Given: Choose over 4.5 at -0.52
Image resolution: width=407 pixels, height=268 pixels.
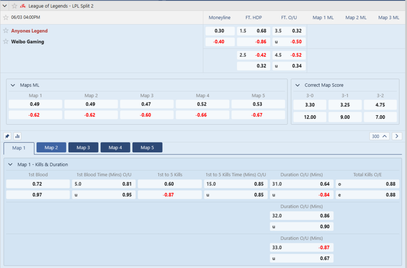Looking at the screenshot, I should (289, 55).
